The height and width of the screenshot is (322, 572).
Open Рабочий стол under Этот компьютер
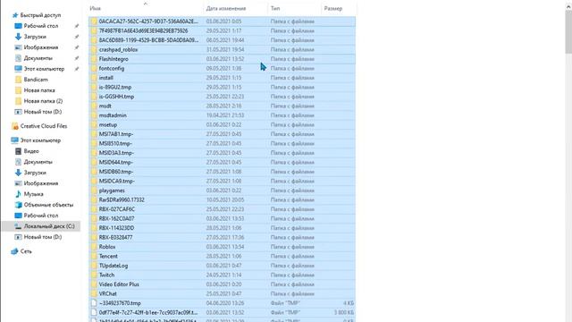41,216
